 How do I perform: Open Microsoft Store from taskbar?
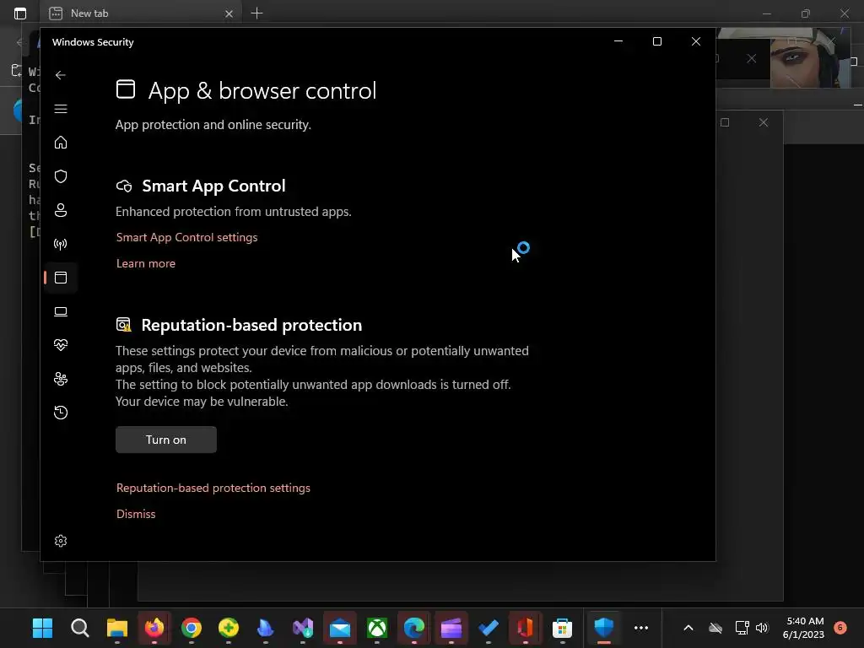(x=562, y=628)
